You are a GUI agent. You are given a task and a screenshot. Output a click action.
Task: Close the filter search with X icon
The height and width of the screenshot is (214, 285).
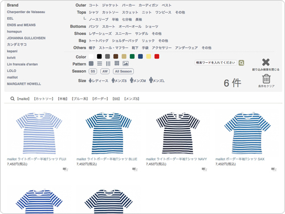point(266,62)
